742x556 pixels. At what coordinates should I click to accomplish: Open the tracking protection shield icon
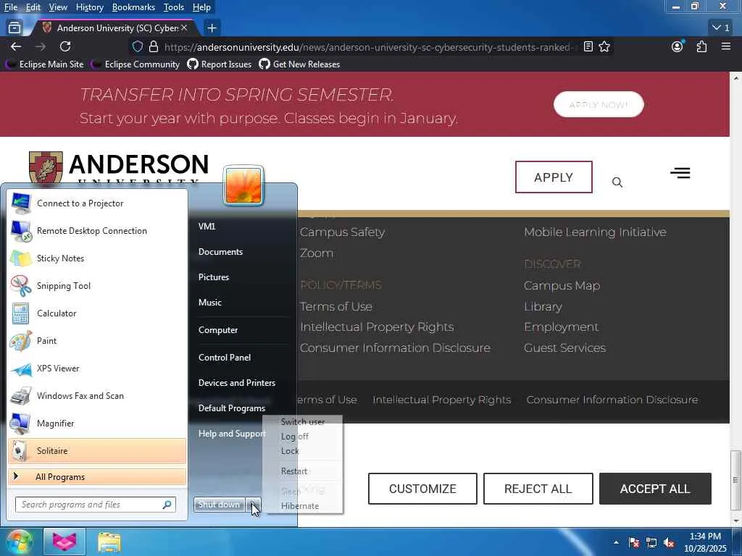(137, 47)
